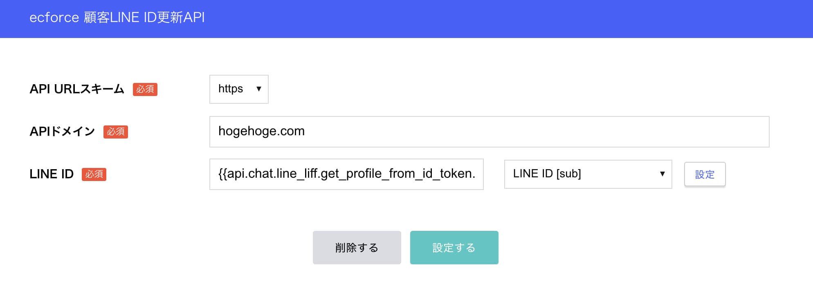Click the 設定する confirm button
The width and height of the screenshot is (813, 295).
coord(454,247)
